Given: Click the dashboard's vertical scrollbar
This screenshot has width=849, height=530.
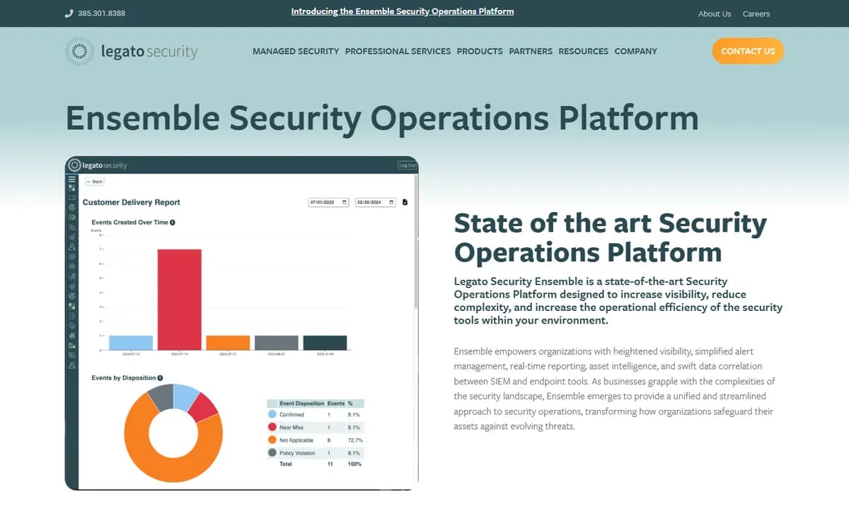Looking at the screenshot, I should tap(415, 240).
